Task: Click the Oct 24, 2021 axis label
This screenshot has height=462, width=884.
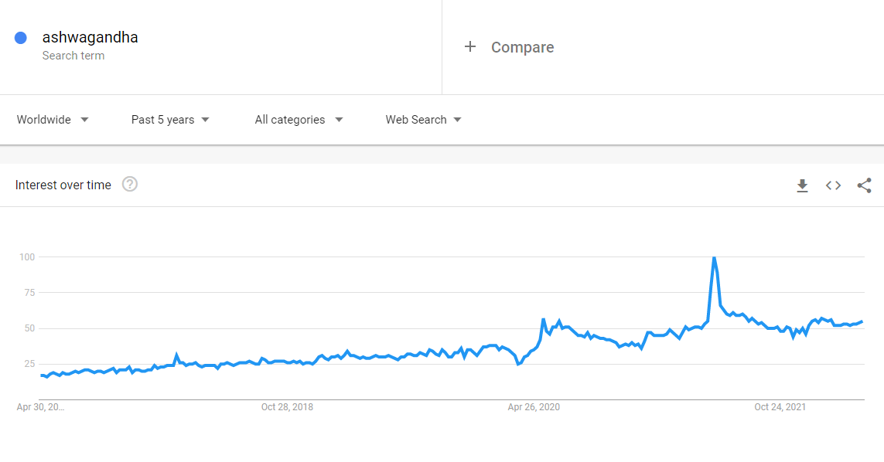Action: 780,407
